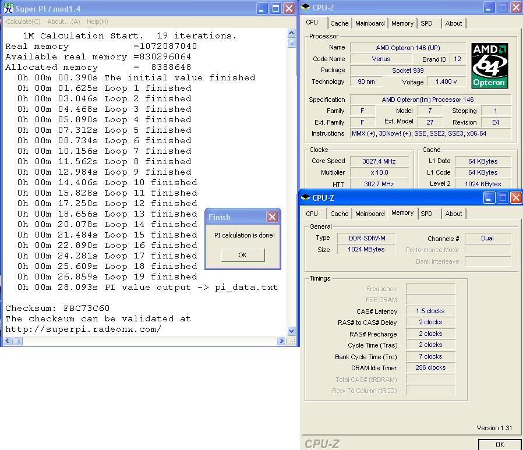Click the Checksum: FBC73C60 line

(58, 308)
